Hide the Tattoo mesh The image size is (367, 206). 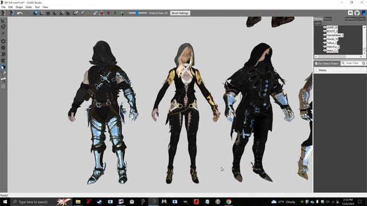[325, 43]
